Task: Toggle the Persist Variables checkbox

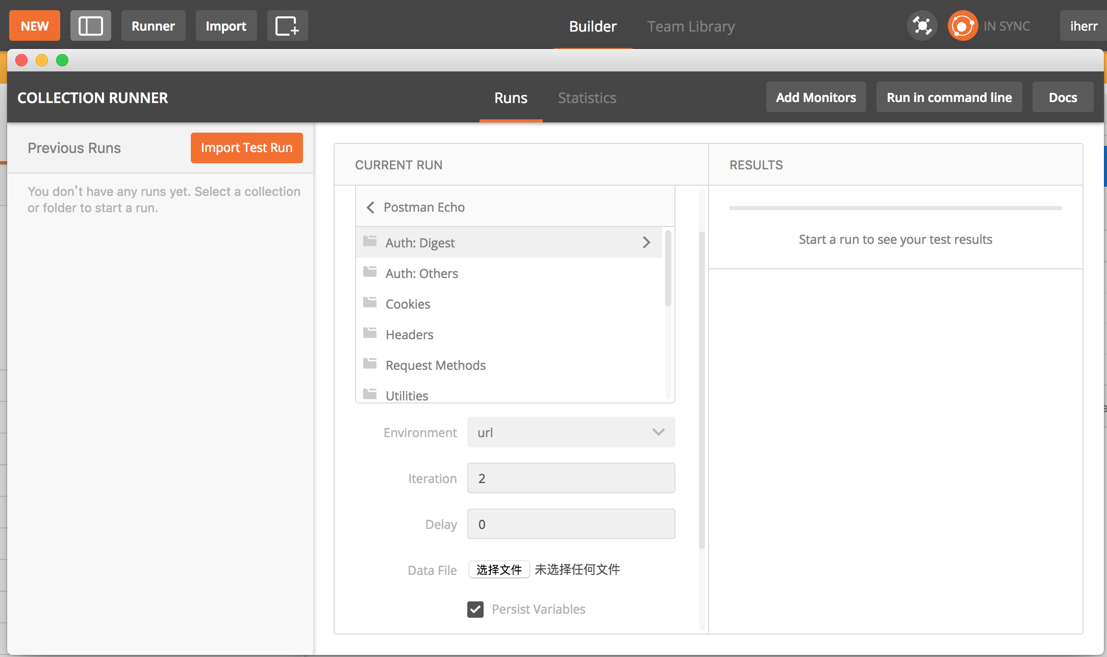Action: pos(475,609)
